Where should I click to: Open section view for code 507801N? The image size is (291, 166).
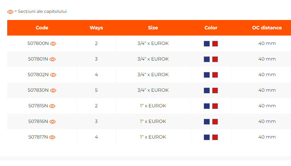tap(53, 59)
